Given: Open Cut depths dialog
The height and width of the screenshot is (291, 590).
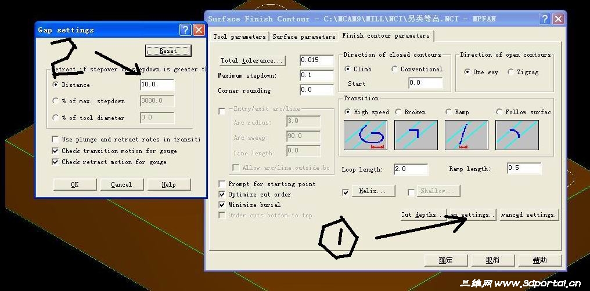Looking at the screenshot, I should click(424, 215).
